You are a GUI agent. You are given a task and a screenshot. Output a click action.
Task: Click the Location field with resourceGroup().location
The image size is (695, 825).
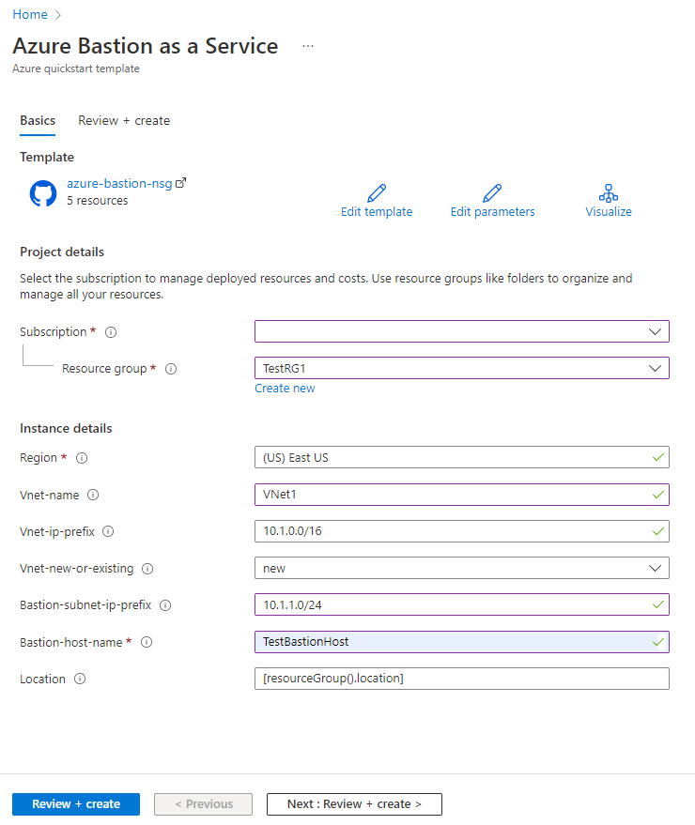462,679
